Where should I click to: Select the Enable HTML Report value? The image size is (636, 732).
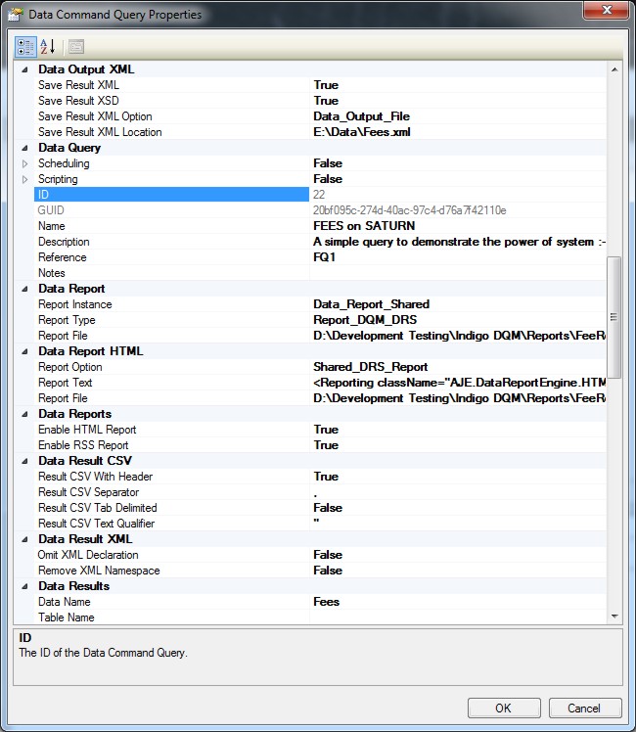pyautogui.click(x=325, y=430)
